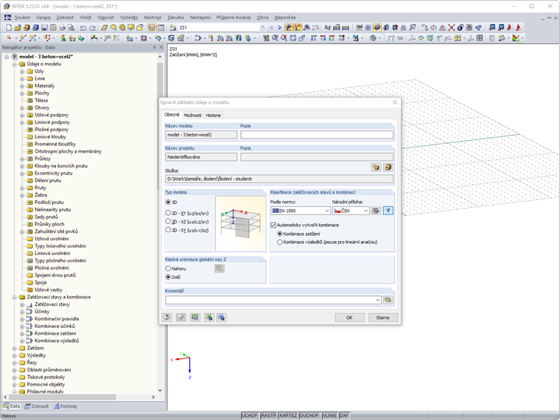Screen dimensions: 560x420
Task: Open national annex settings icon next to ČSN
Action: pyautogui.click(x=376, y=211)
